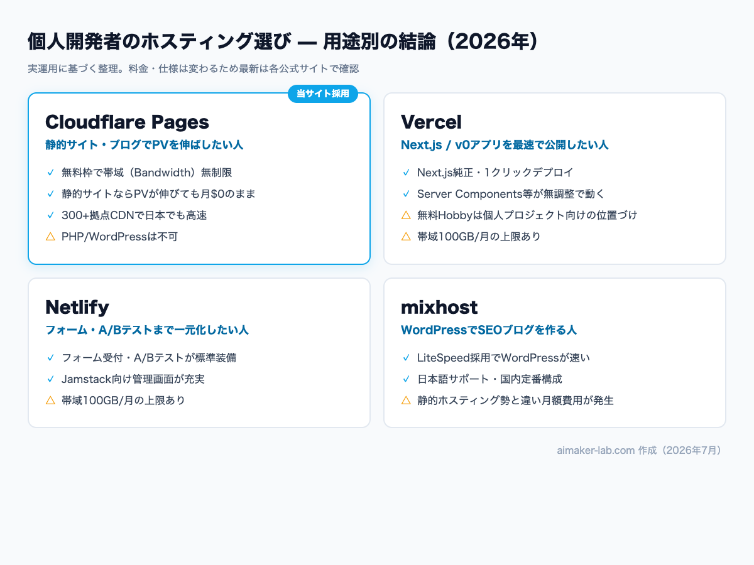Click warning triangle beside PHP/WordPressは不可
This screenshot has height=565, width=754.
coord(50,237)
